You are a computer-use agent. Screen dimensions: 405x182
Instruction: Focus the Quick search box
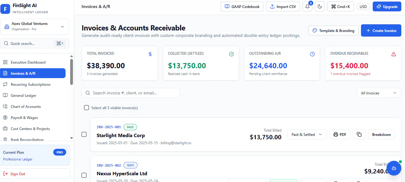34,43
